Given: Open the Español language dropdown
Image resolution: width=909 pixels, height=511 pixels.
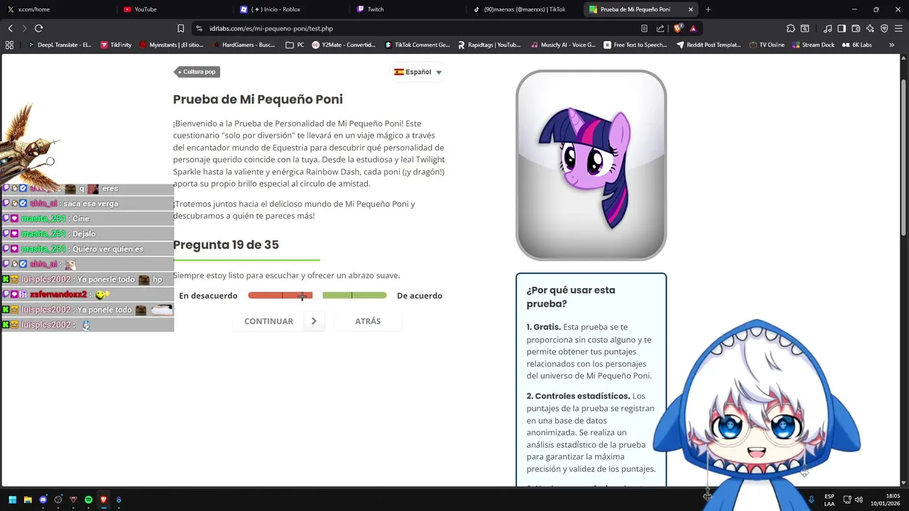Looking at the screenshot, I should pyautogui.click(x=418, y=72).
